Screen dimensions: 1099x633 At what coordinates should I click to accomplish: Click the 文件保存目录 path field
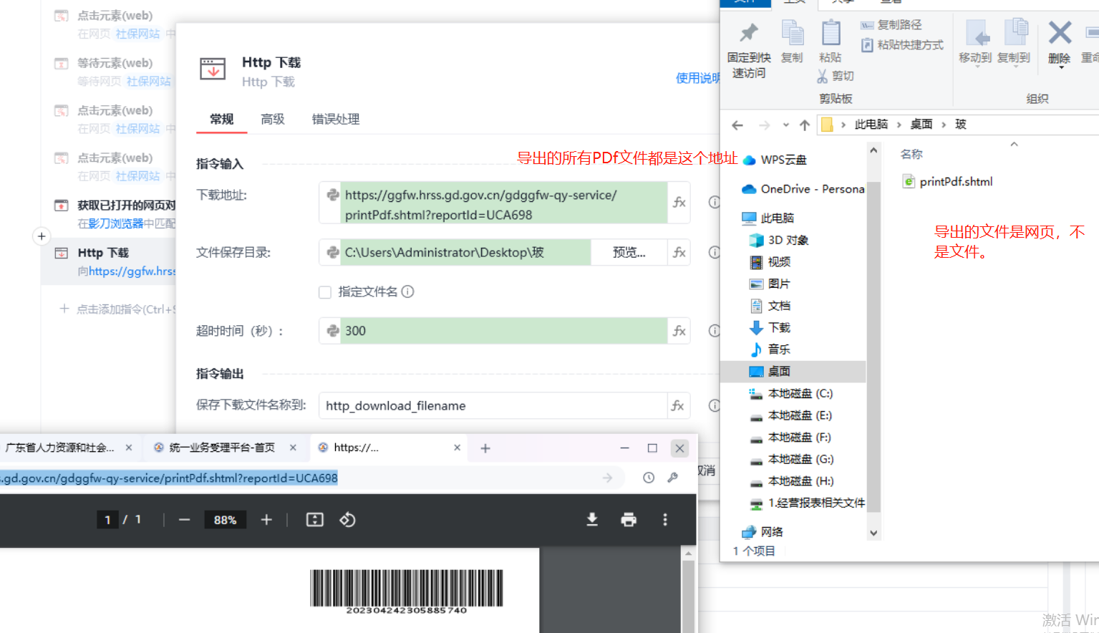[465, 252]
